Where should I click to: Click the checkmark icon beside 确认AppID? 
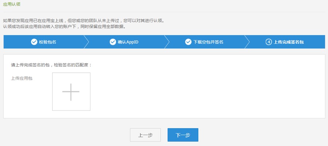click(113, 42)
